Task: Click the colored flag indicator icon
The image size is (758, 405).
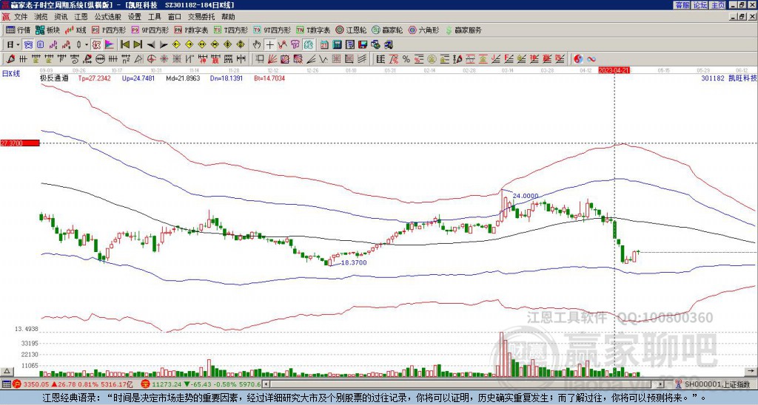Action: [110, 45]
